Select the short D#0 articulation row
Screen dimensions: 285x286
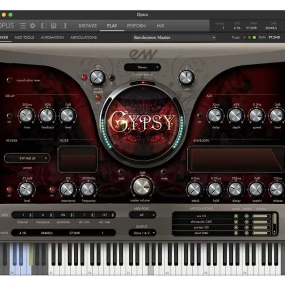(222, 233)
